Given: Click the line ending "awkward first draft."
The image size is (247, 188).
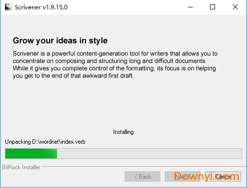Looking at the screenshot, I should (73, 76).
